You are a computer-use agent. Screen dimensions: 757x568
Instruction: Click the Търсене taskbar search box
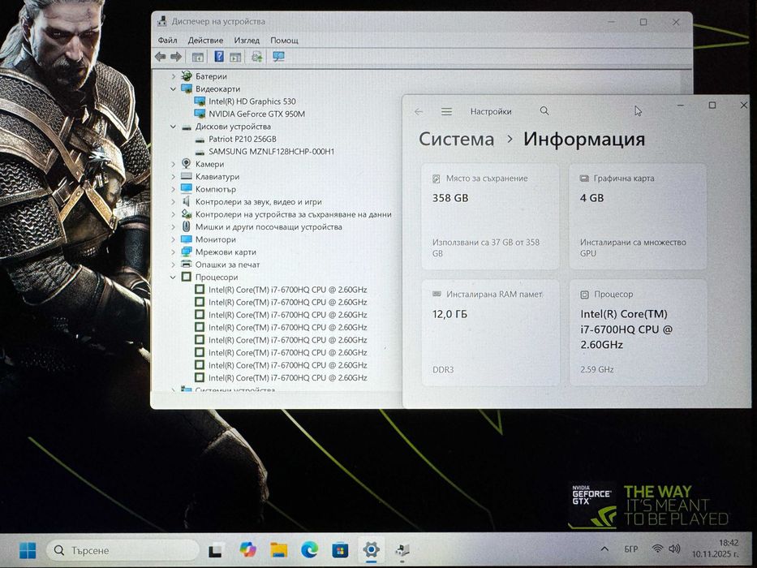point(123,550)
